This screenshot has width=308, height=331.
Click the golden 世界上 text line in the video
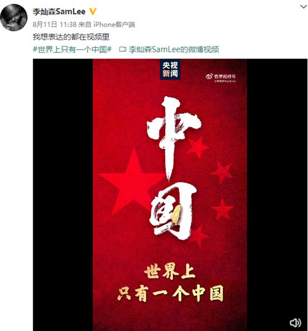click(x=170, y=272)
